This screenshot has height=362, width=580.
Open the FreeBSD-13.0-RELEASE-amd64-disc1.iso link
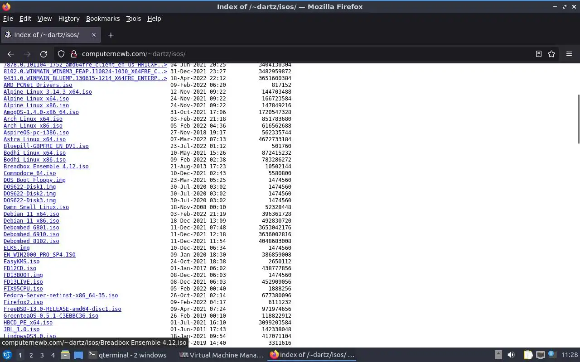(x=63, y=309)
